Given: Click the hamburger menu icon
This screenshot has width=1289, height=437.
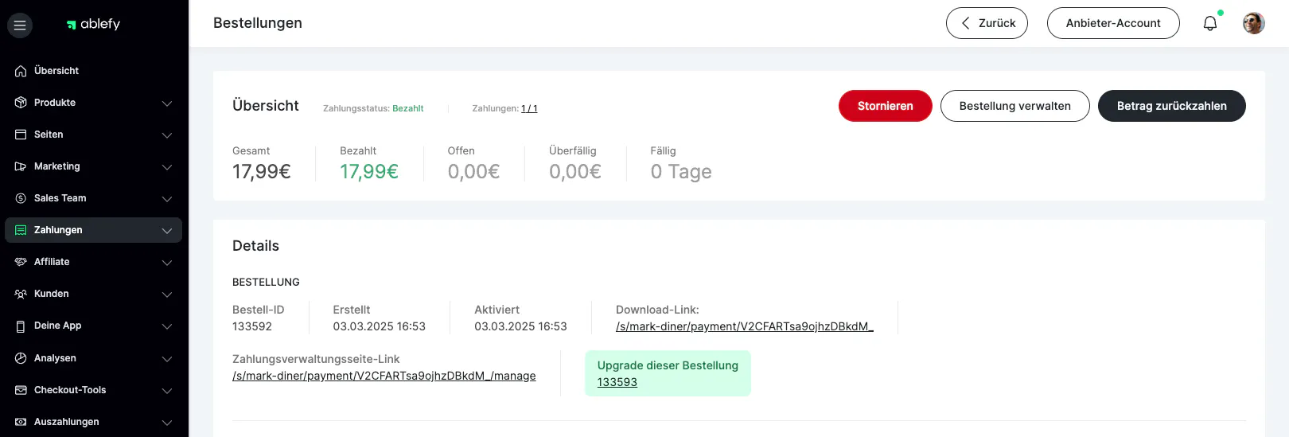Looking at the screenshot, I should (20, 25).
